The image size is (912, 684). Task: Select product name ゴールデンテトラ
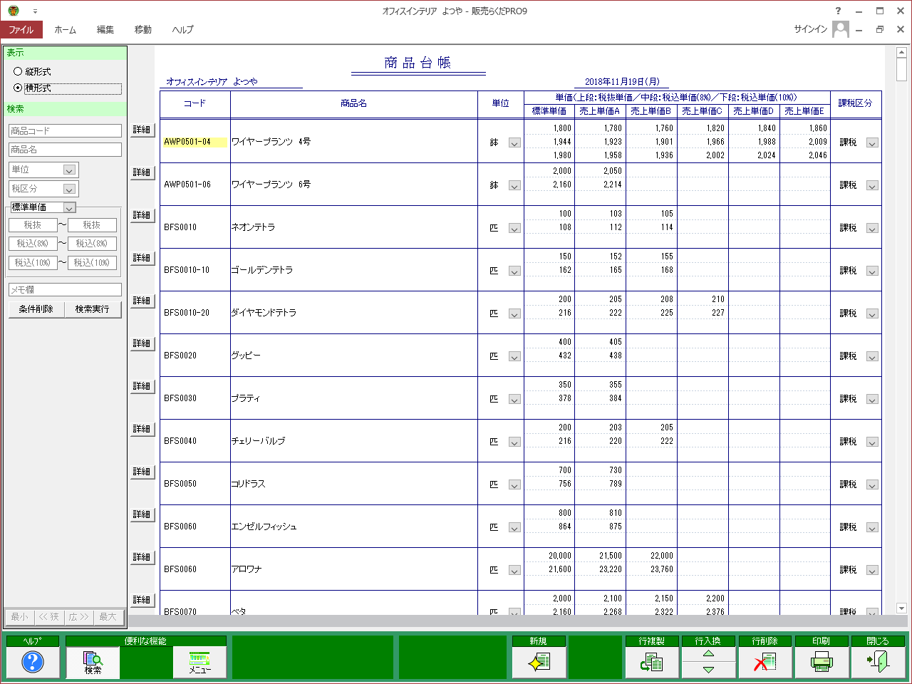tap(261, 270)
